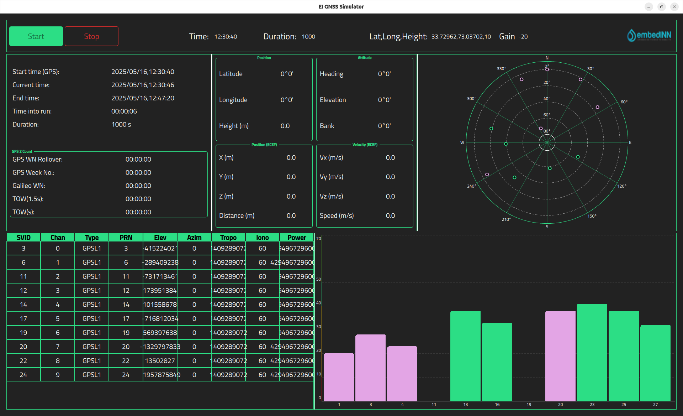Select the Chan column header
Screen dimensions: 683x416
point(57,237)
